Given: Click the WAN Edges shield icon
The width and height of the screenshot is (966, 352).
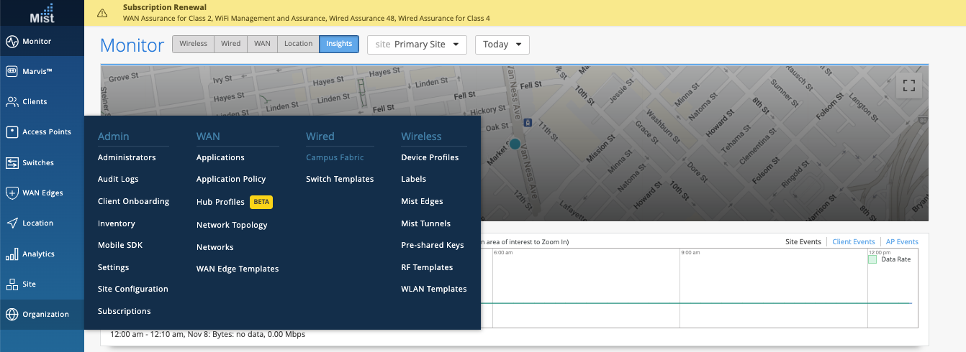Looking at the screenshot, I should pos(12,193).
